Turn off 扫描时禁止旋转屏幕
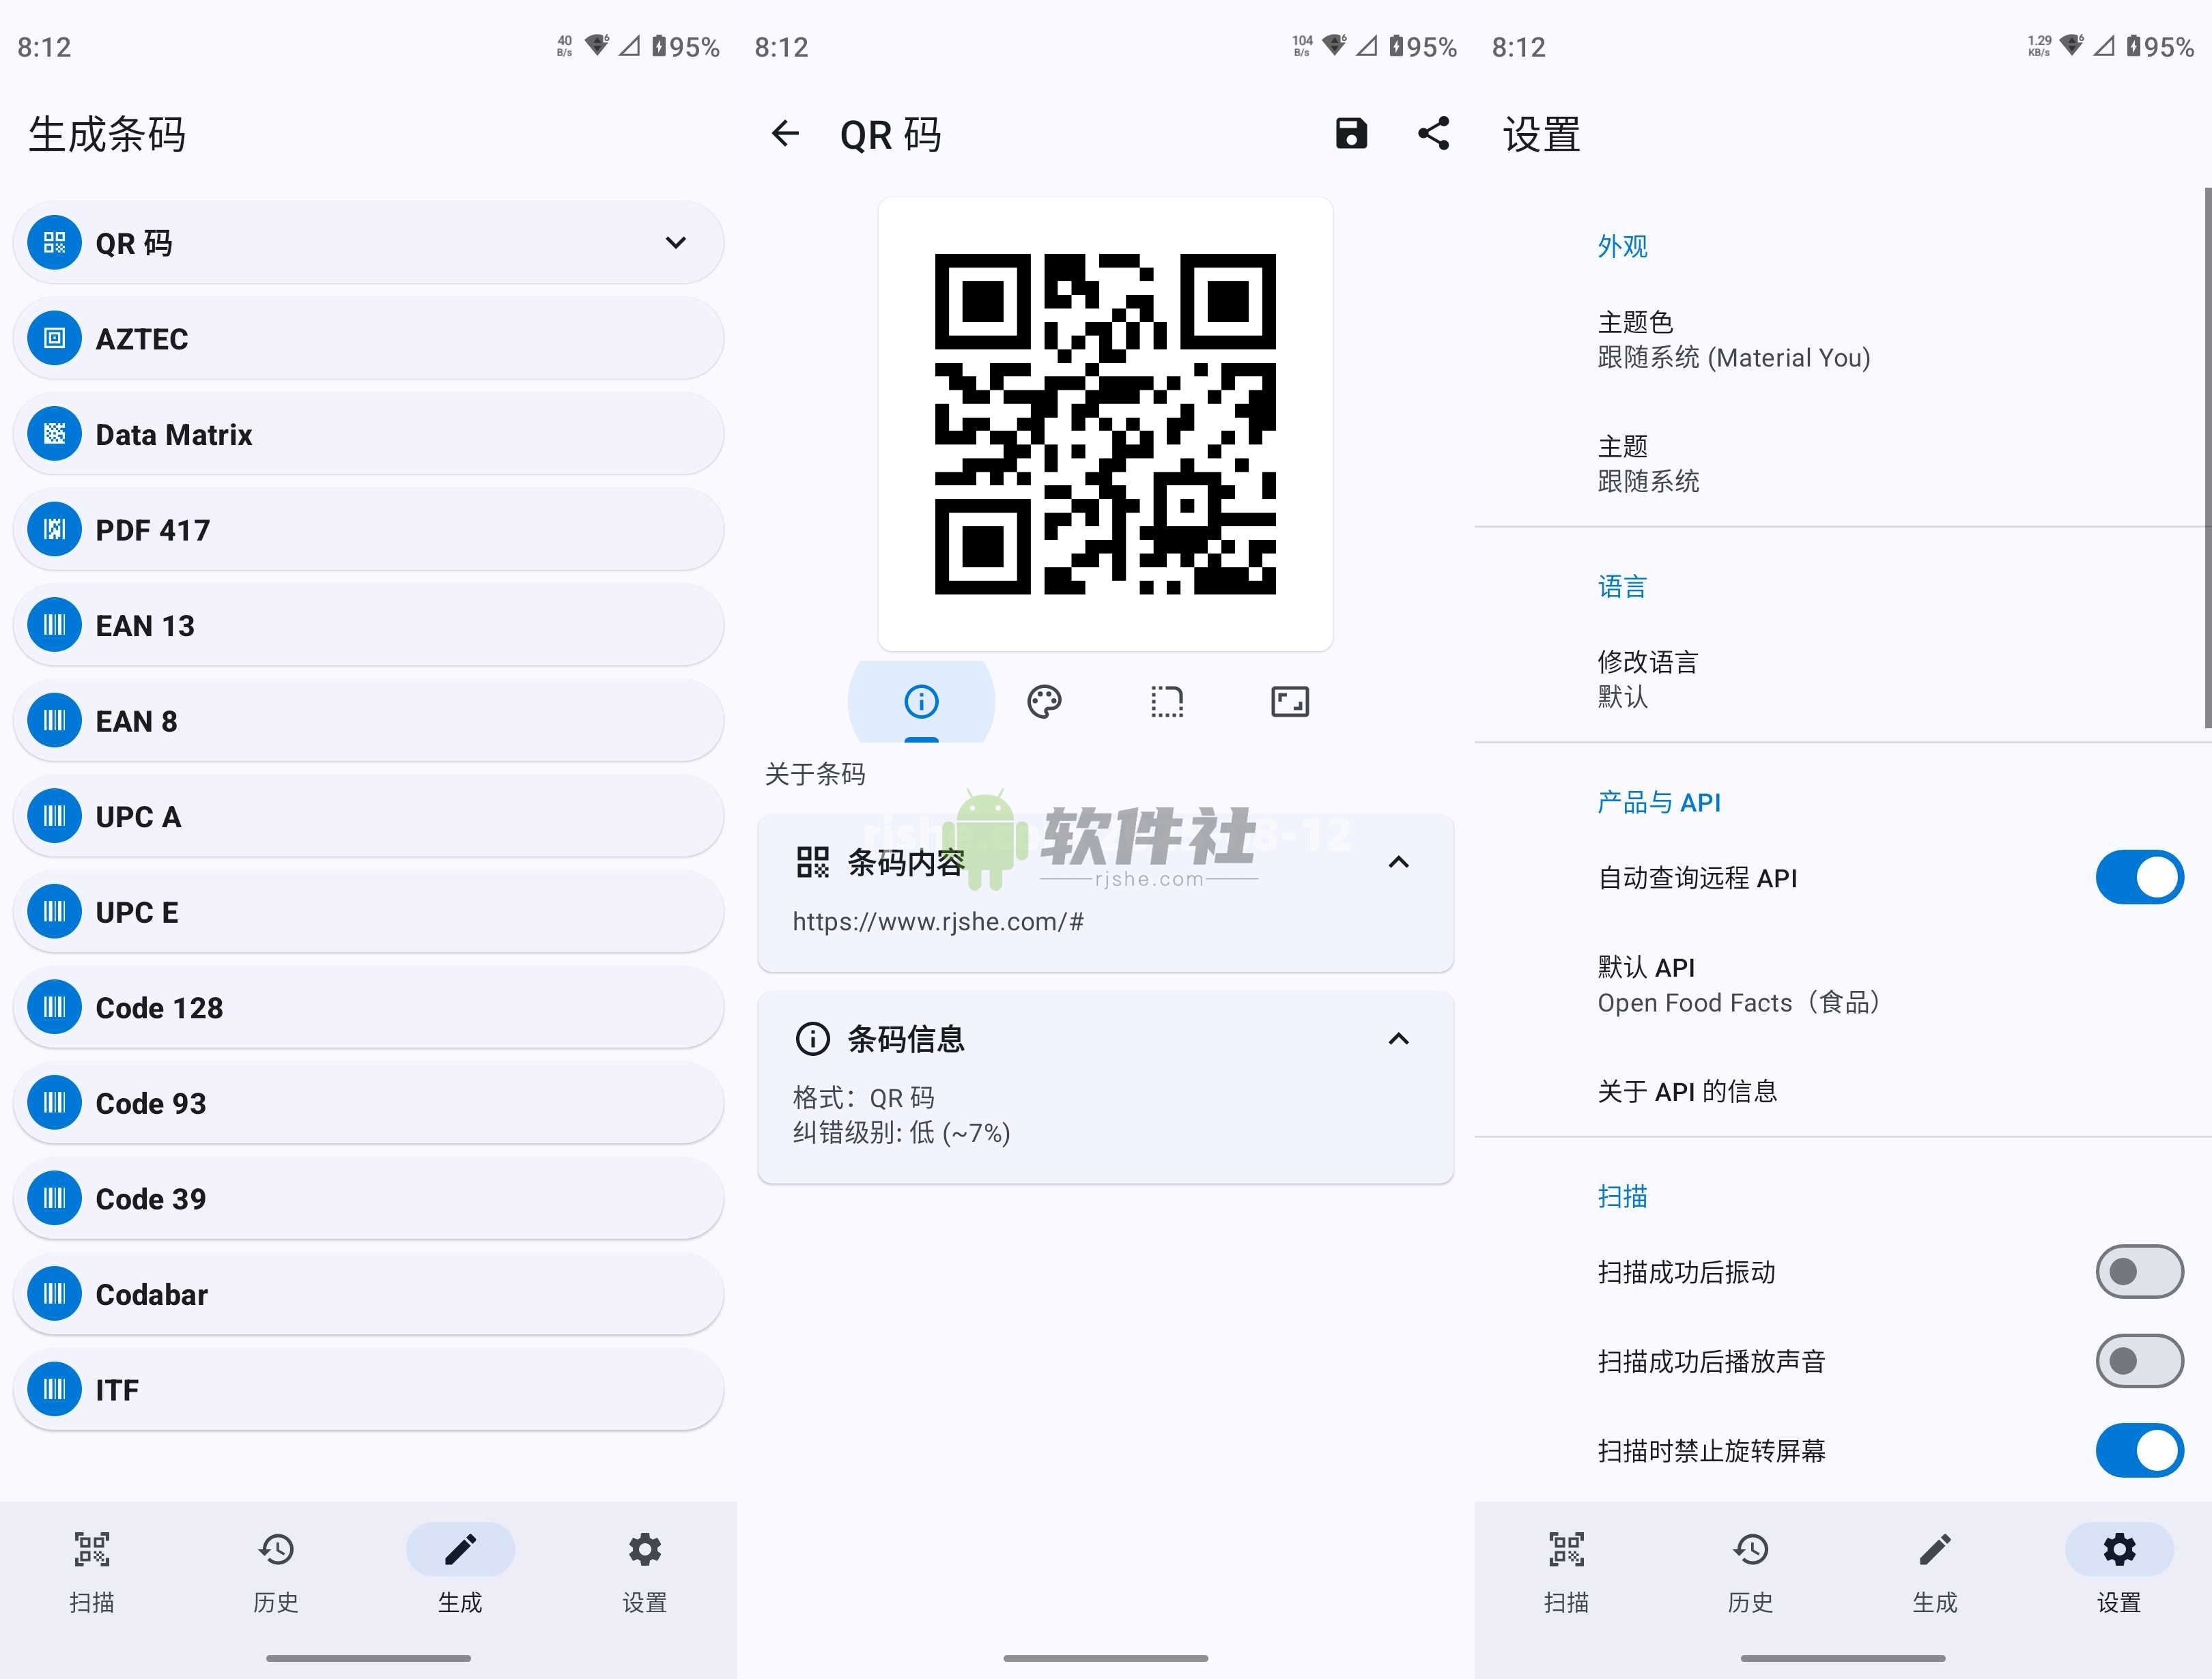 (2139, 1451)
